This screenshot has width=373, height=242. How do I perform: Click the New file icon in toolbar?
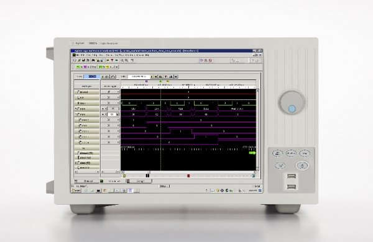(x=75, y=60)
